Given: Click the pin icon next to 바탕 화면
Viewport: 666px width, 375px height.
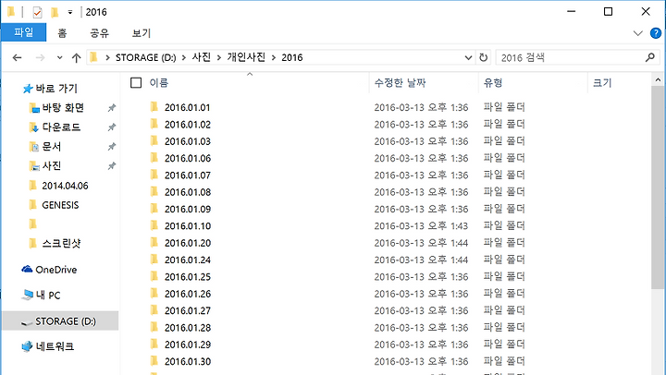Looking at the screenshot, I should coord(112,108).
